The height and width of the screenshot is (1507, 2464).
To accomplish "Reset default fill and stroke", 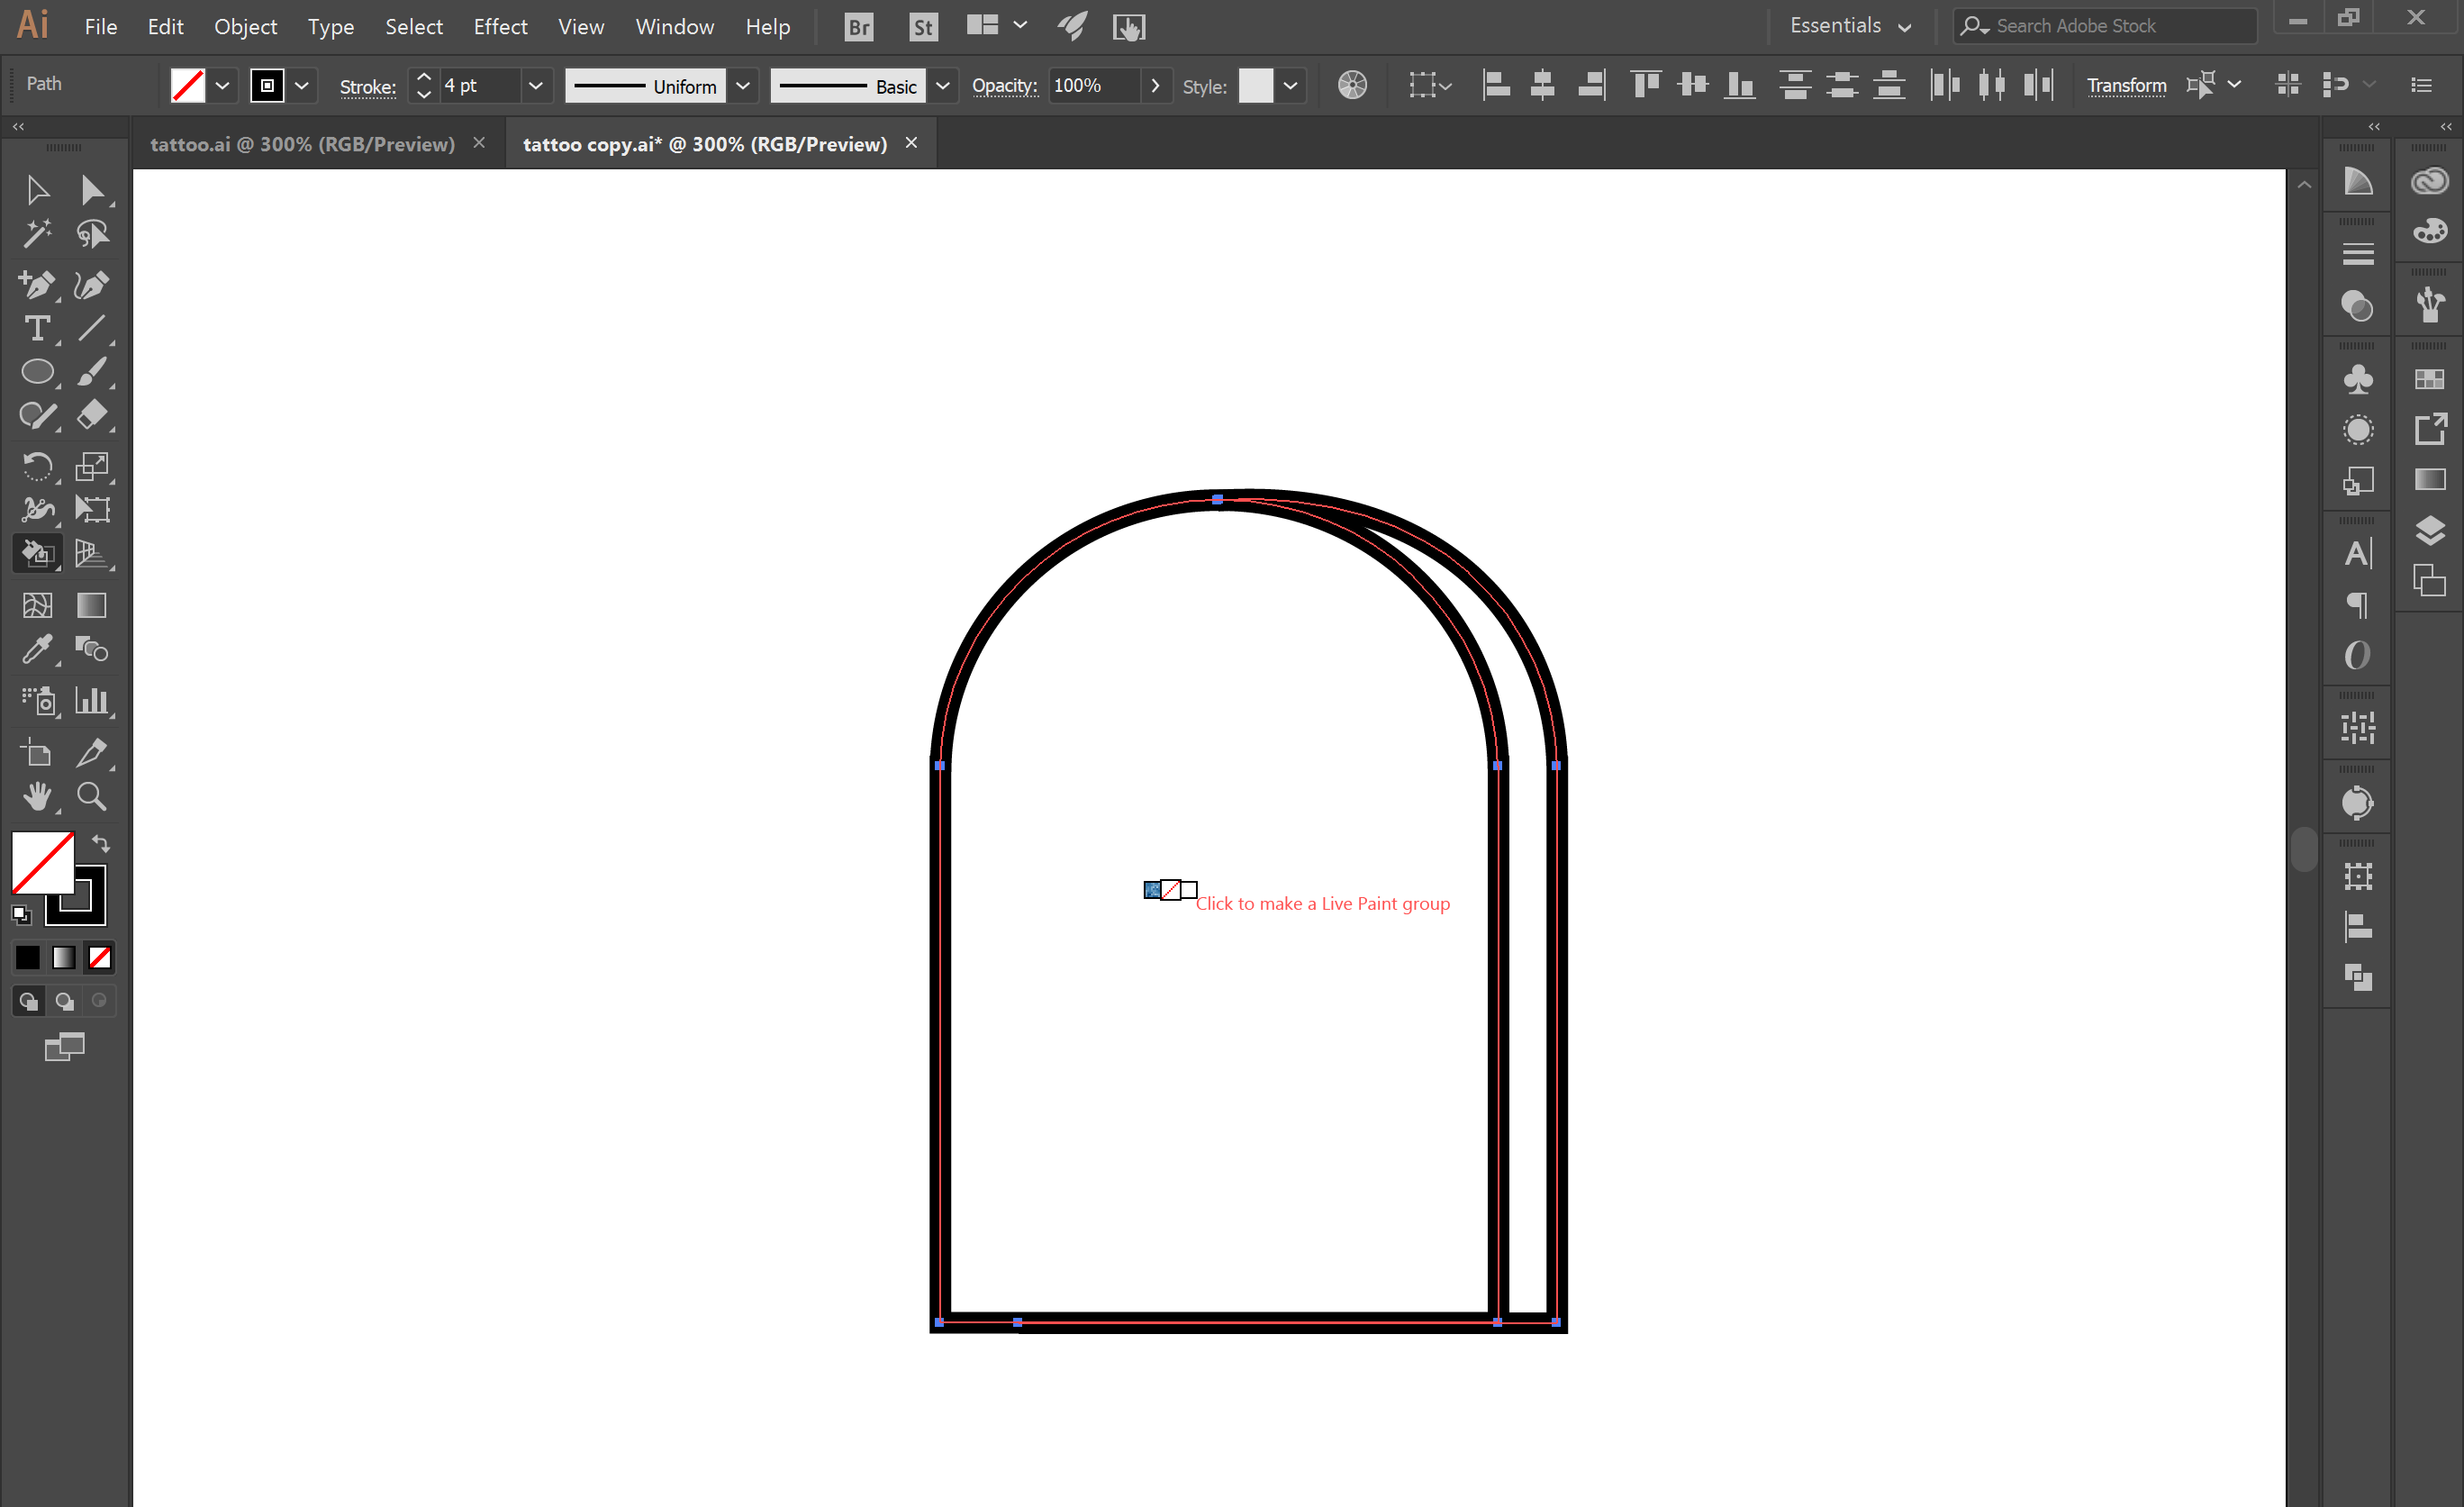I will (21, 914).
